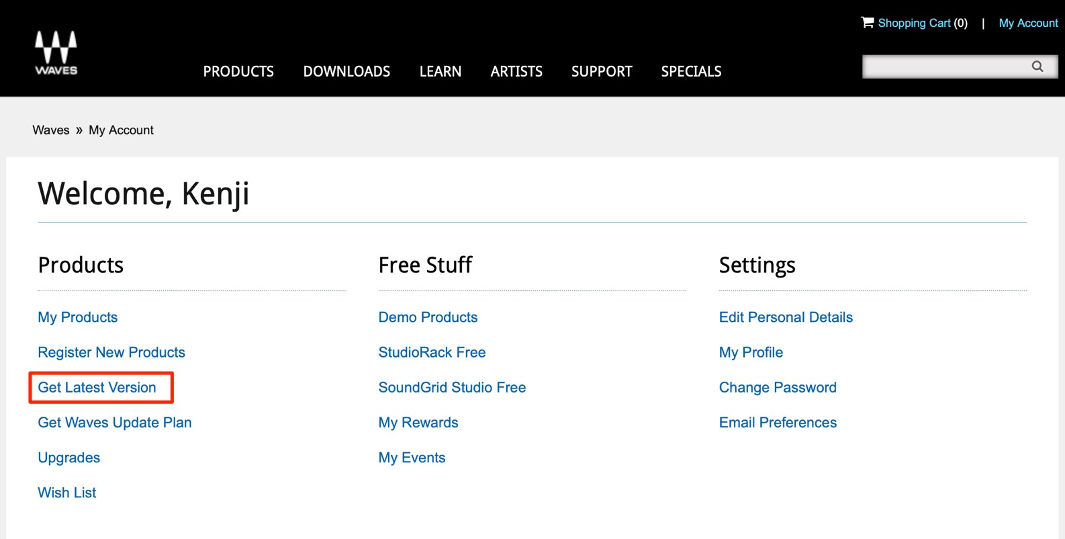The width and height of the screenshot is (1065, 539).
Task: Click Get Latest Version link
Action: pos(97,387)
